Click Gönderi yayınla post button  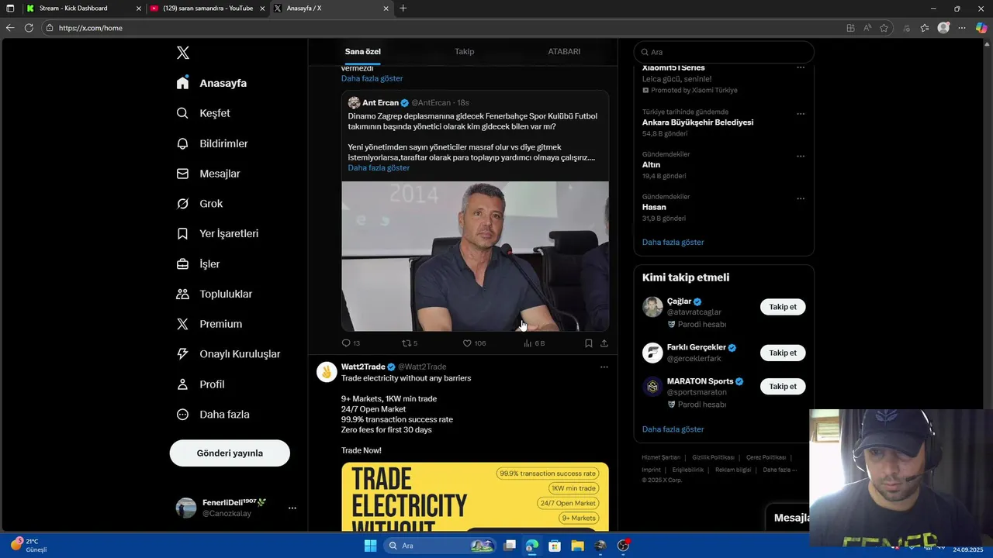coord(230,453)
